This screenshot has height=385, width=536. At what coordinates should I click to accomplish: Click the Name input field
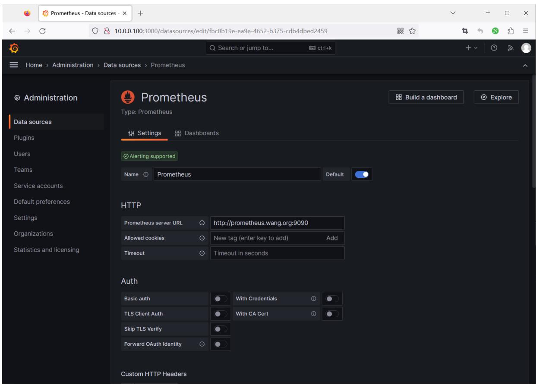click(237, 174)
